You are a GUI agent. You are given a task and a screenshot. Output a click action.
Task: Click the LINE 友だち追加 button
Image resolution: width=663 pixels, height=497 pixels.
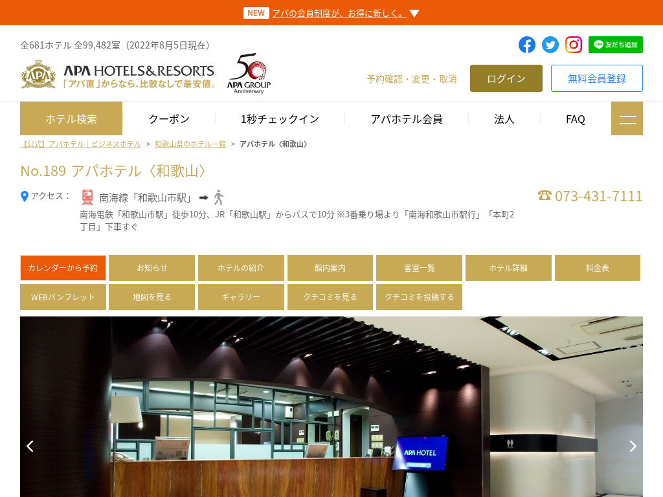coord(616,45)
